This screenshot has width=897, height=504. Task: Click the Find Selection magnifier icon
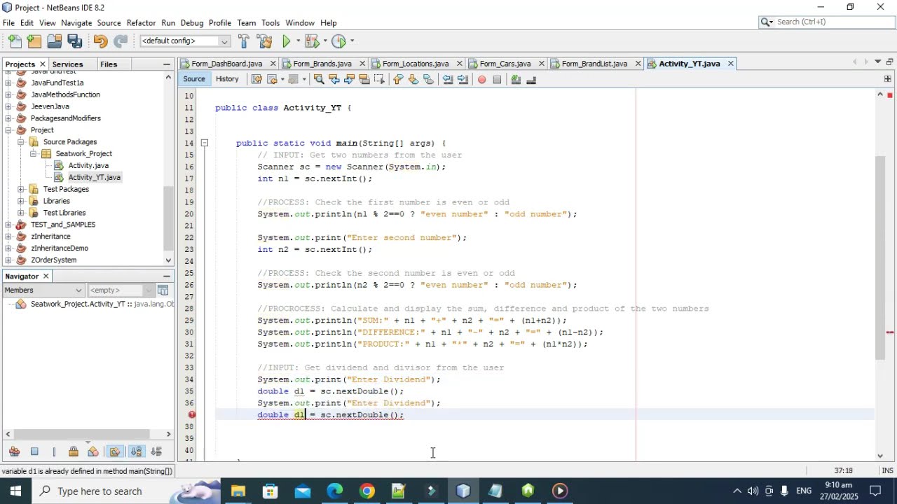[319, 79]
